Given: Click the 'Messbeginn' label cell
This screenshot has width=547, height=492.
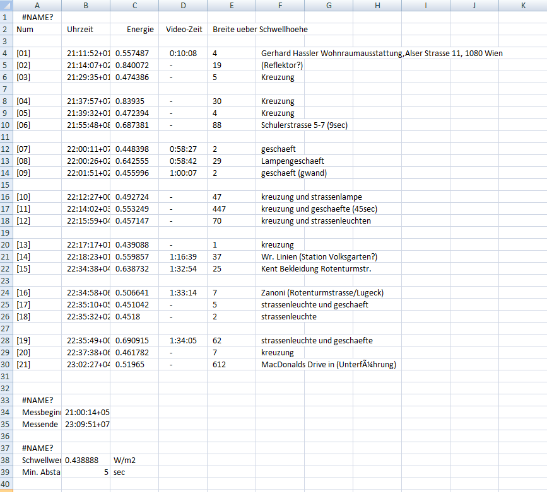Looking at the screenshot, I should pos(37,412).
